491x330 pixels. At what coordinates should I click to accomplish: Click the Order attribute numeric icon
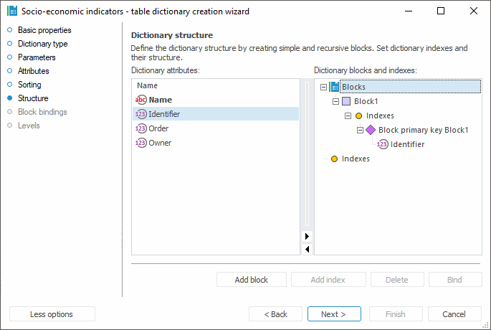141,128
